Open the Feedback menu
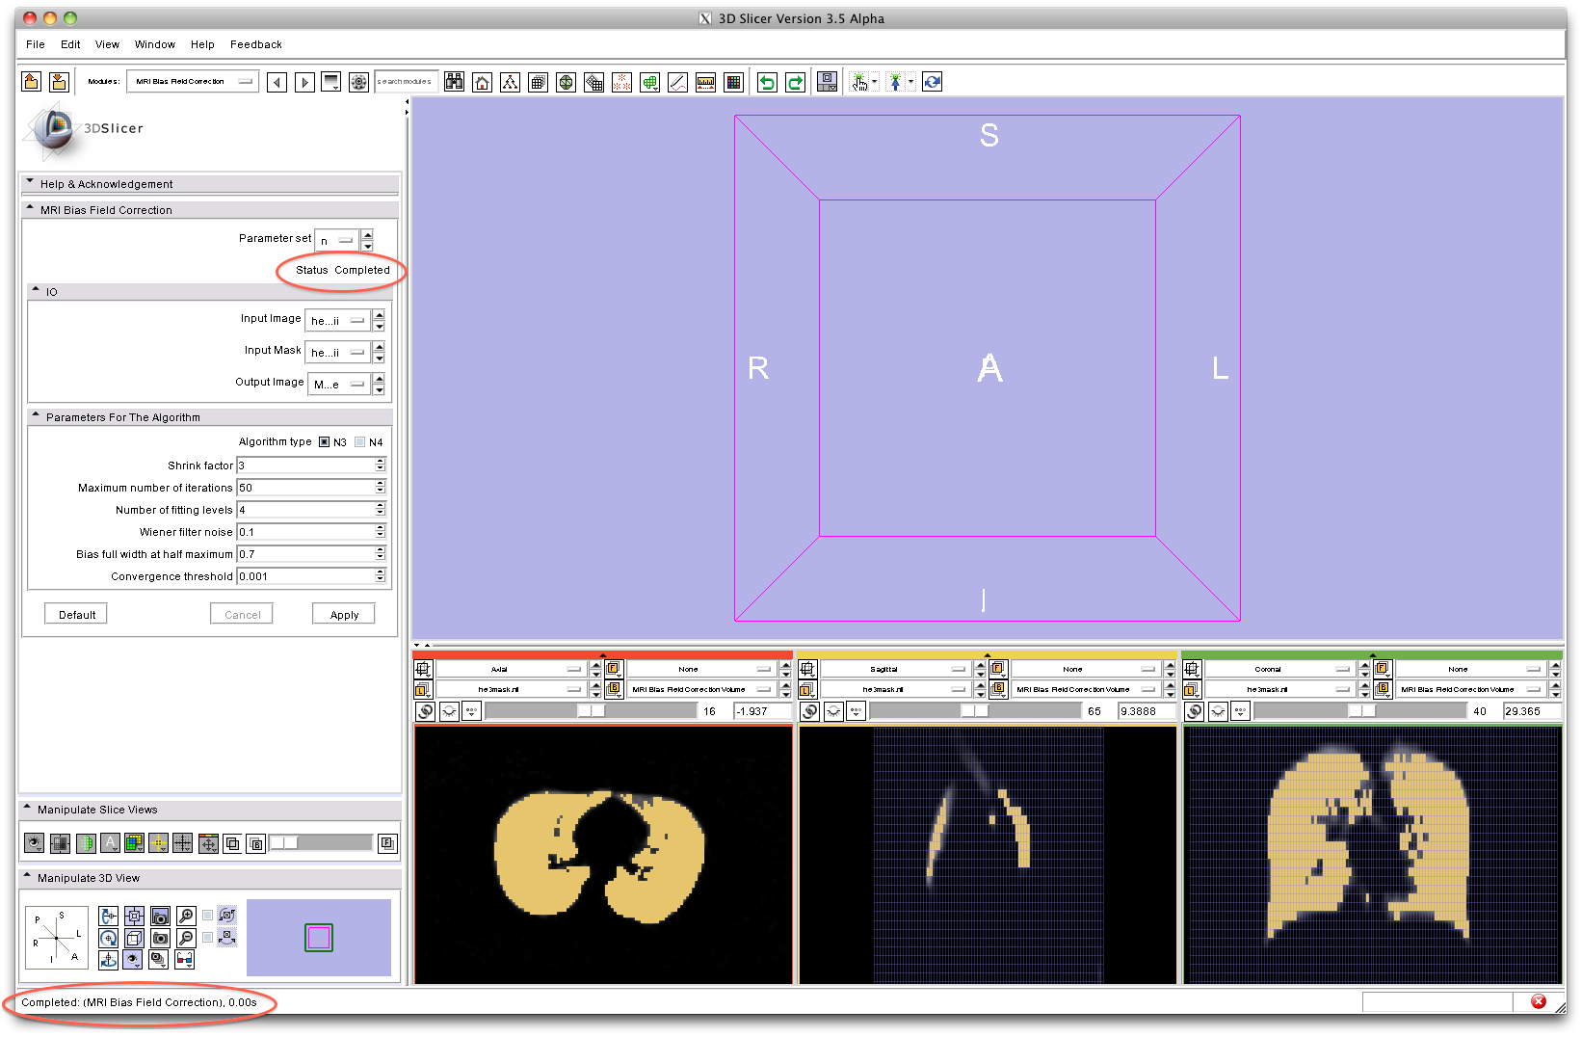Screen dimensions: 1582x1037 click(255, 44)
